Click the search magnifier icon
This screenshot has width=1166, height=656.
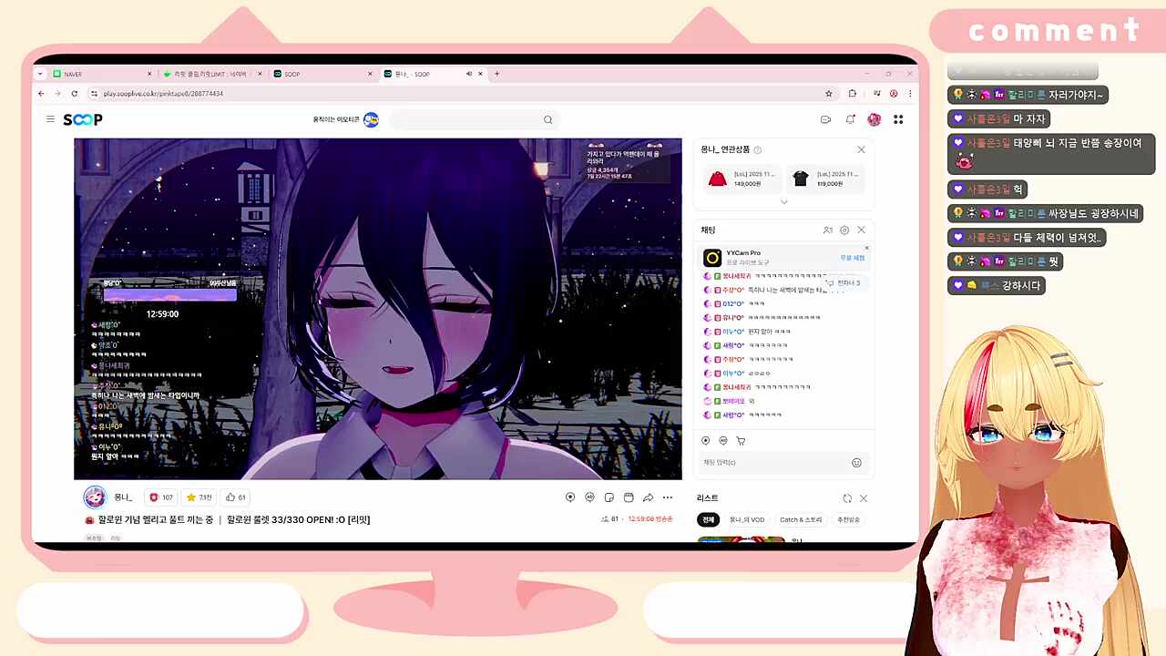(x=547, y=119)
